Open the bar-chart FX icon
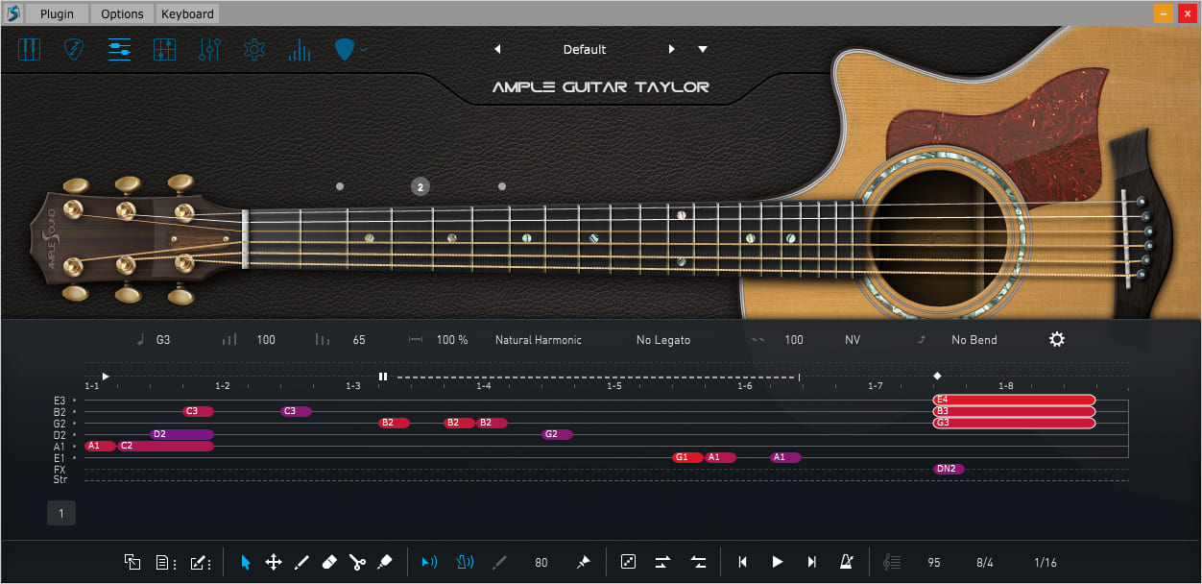The image size is (1202, 584). pos(300,49)
